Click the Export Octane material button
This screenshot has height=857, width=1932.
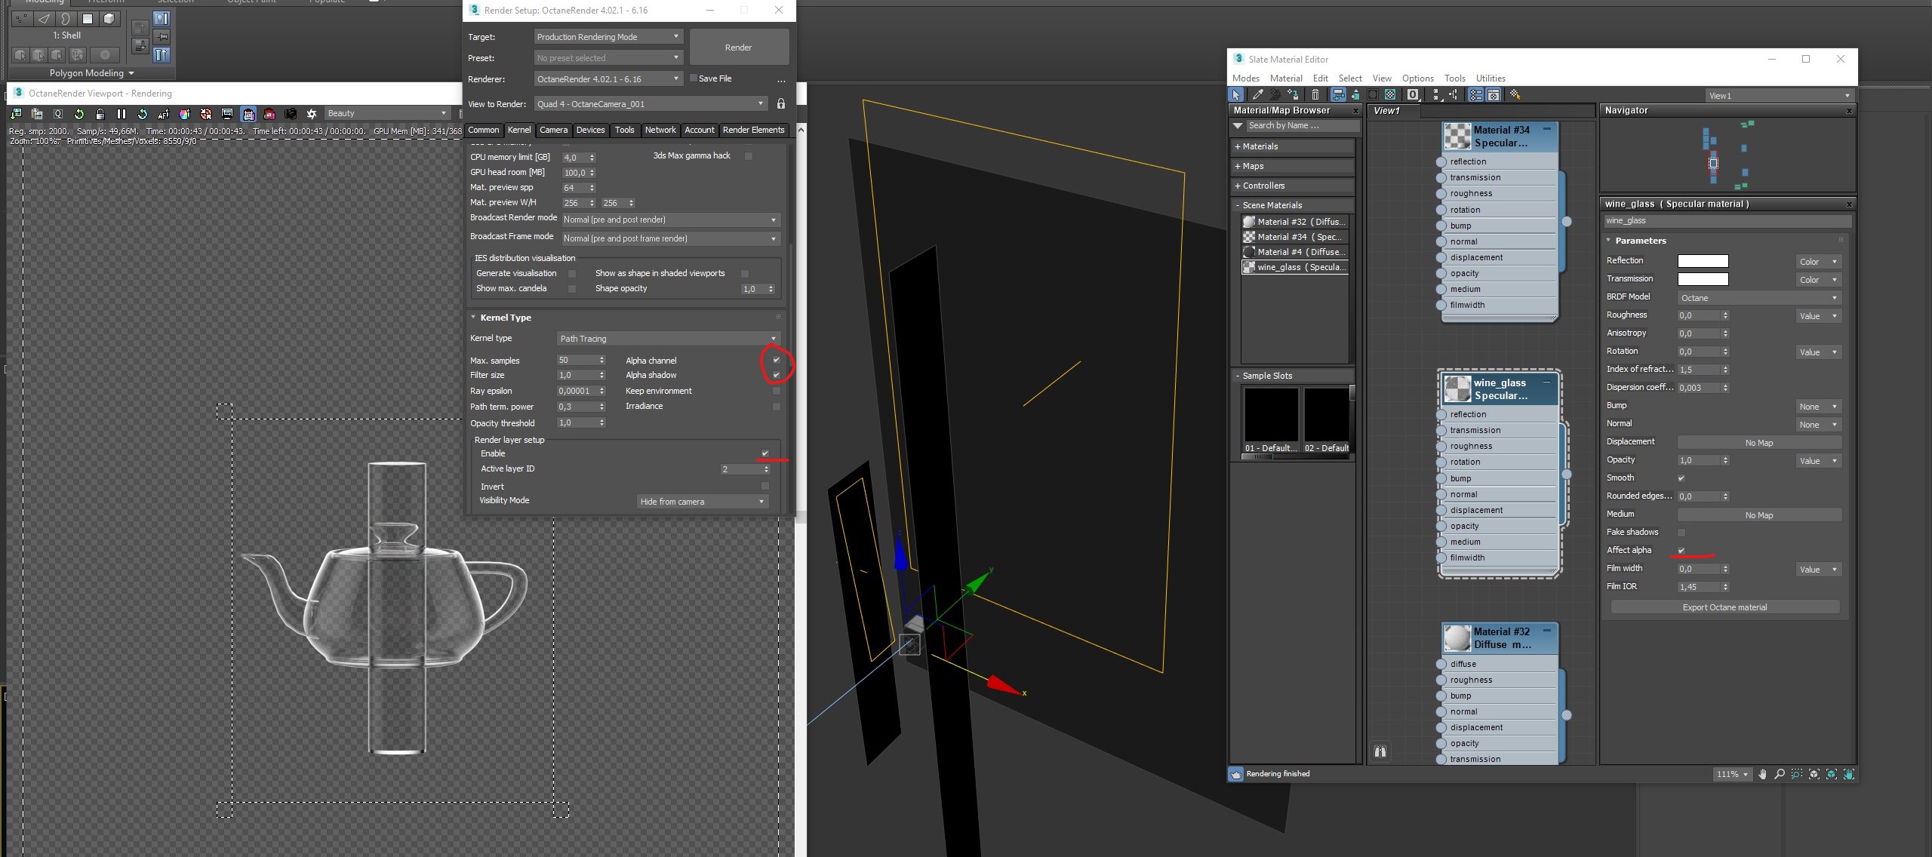click(1724, 607)
